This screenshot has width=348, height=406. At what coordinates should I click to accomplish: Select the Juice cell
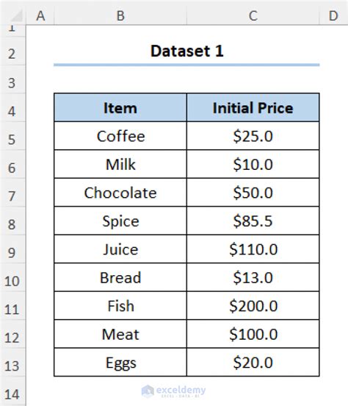(x=120, y=249)
